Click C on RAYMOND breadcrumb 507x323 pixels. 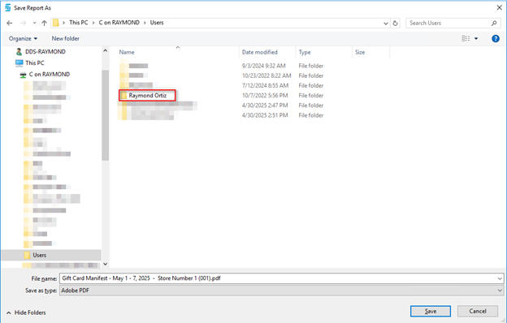pos(119,23)
